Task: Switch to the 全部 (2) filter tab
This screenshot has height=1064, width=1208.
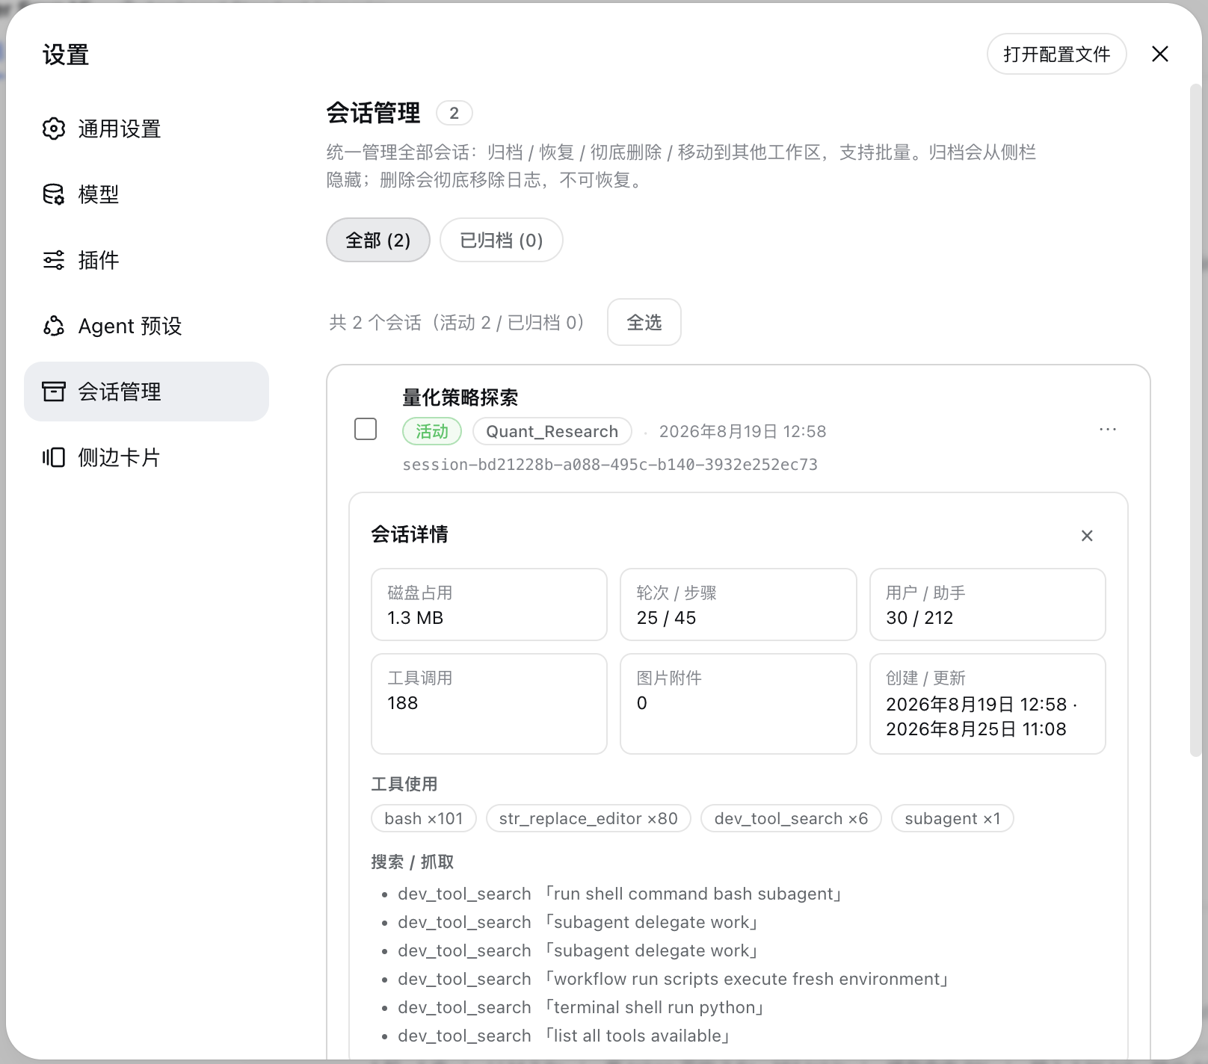Action: 378,240
